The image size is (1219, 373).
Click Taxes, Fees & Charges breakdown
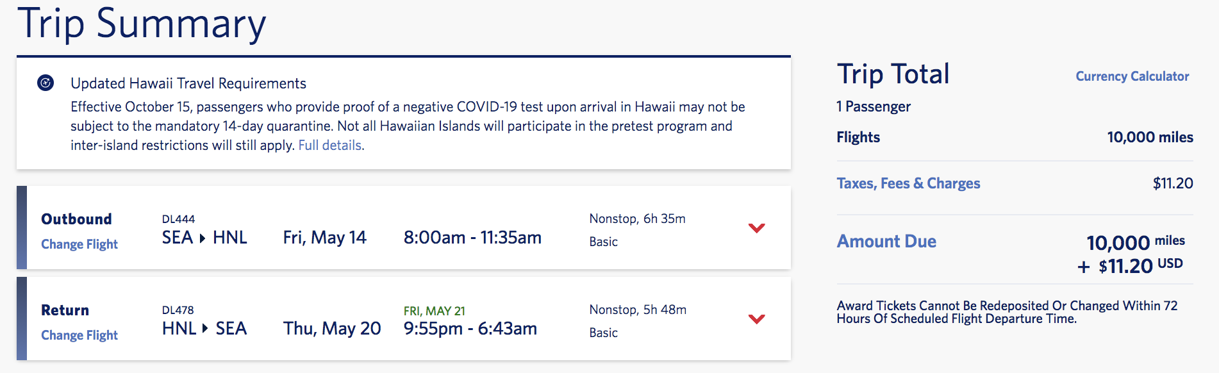click(908, 183)
